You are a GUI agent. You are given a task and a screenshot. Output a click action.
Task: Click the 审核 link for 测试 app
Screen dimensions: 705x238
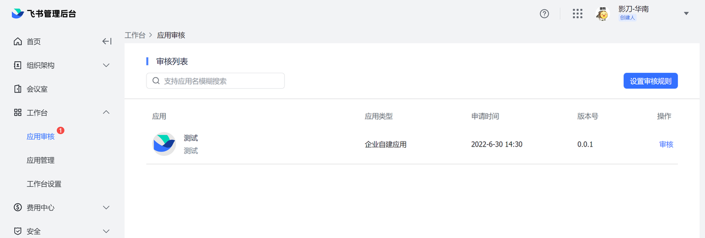point(666,145)
